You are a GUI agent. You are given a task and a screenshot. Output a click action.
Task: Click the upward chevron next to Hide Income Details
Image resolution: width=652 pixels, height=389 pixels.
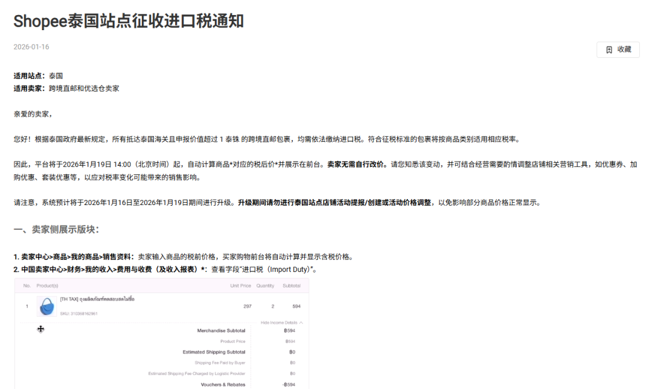tap(301, 322)
